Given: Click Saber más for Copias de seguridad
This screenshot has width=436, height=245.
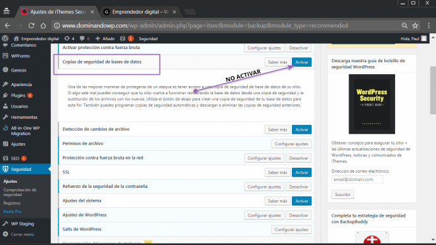Looking at the screenshot, I should tap(277, 62).
